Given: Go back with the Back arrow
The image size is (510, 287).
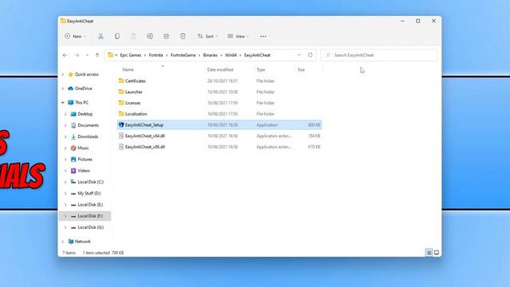Looking at the screenshot, I should [65, 55].
